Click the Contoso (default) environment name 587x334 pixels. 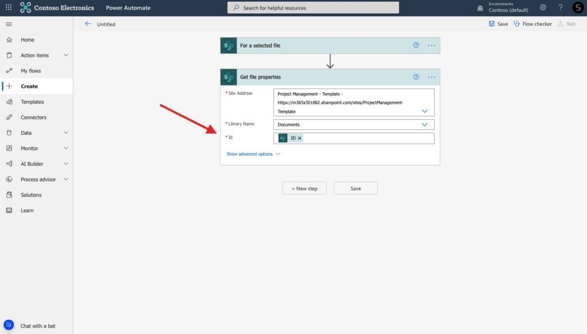(x=508, y=10)
